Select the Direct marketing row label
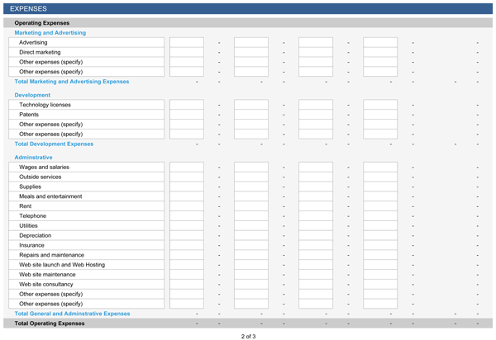Image resolution: width=496 pixels, height=340 pixels. click(40, 53)
